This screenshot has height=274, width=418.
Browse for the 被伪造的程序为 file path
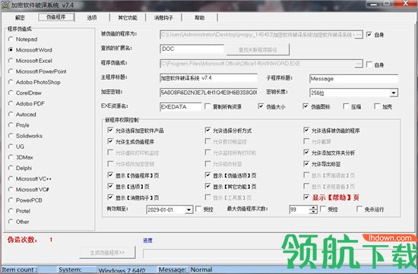359,35
